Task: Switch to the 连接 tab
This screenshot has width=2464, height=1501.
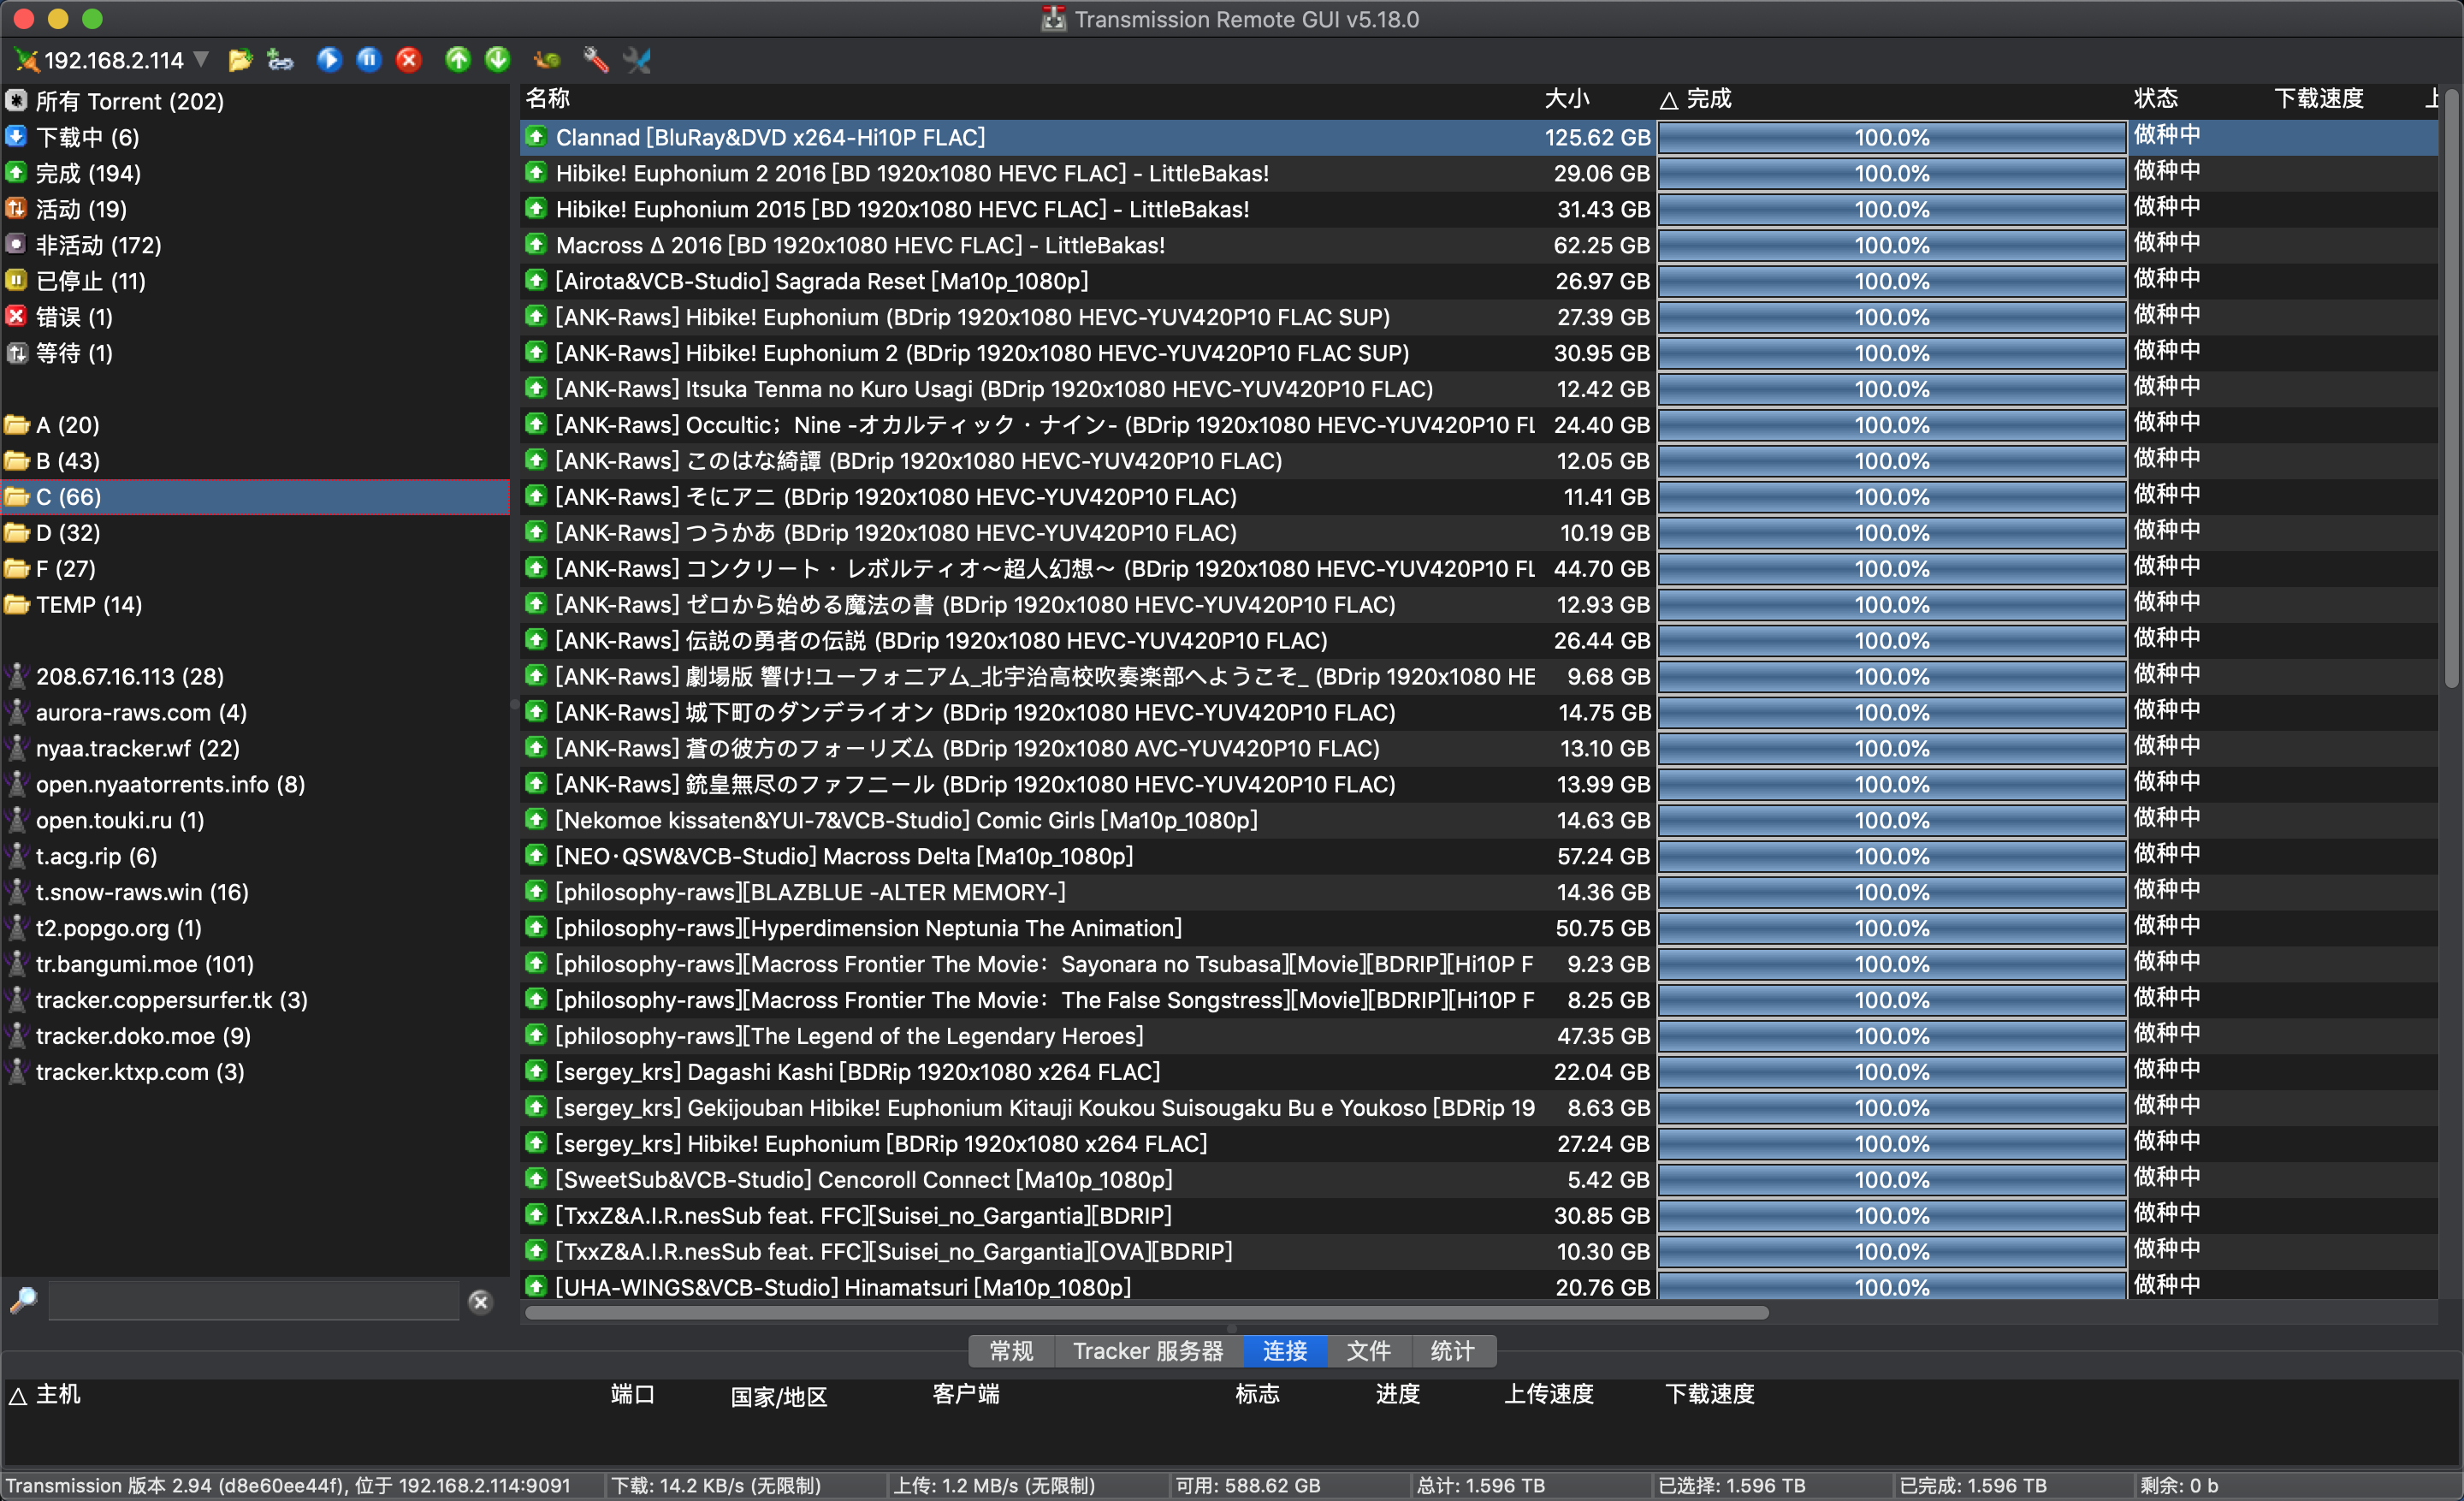Action: point(1285,1351)
